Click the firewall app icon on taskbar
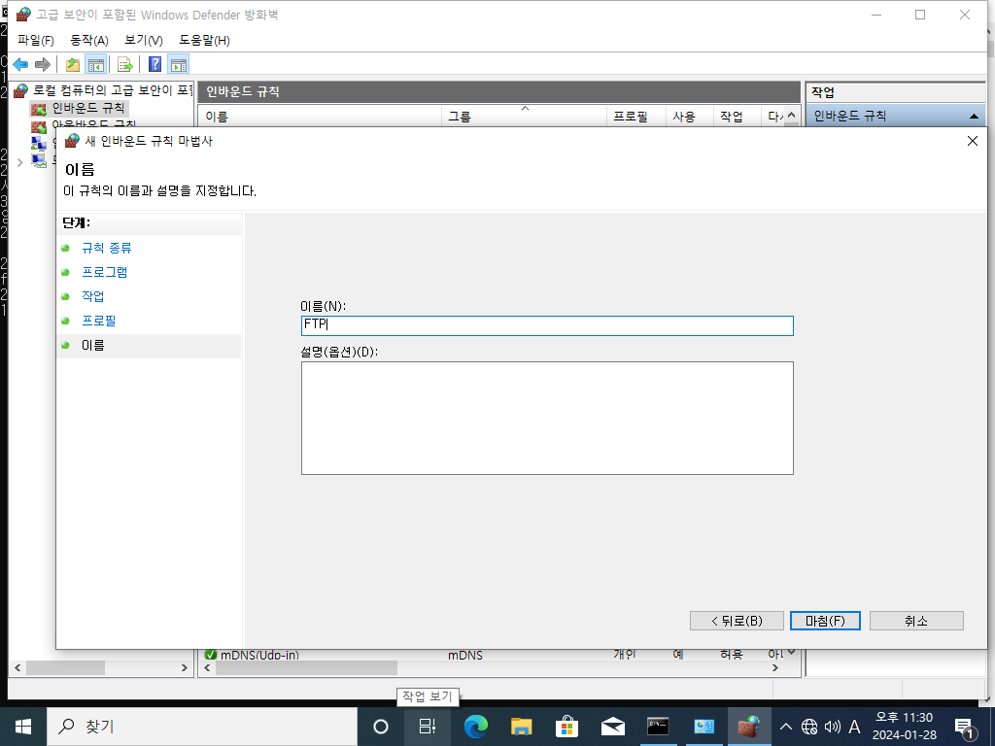 (749, 727)
